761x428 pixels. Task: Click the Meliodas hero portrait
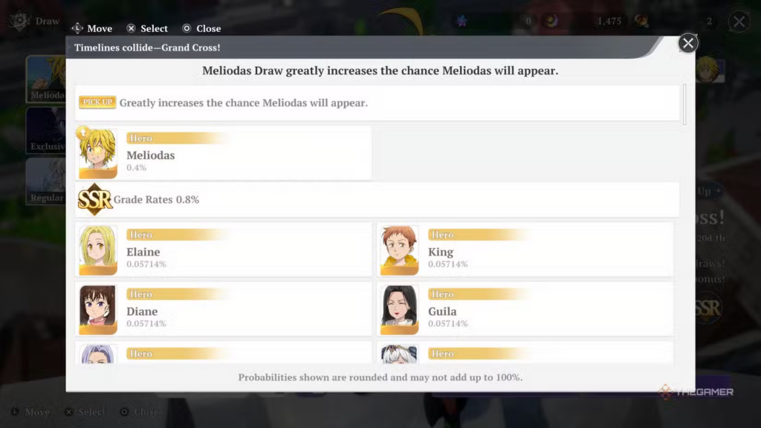(x=98, y=153)
